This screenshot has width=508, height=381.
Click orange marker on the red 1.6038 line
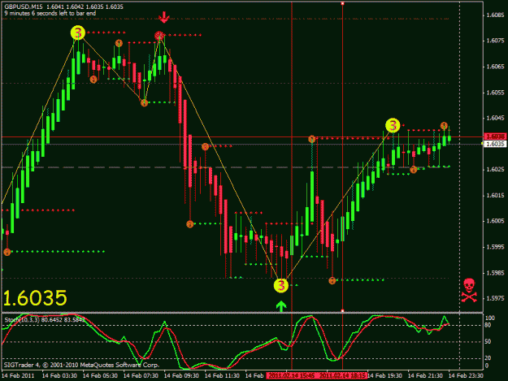[311, 139]
